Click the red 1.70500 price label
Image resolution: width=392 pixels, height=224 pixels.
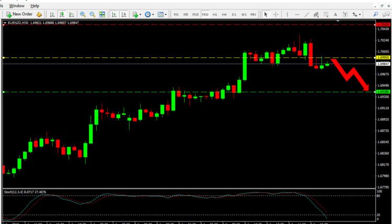(x=383, y=24)
